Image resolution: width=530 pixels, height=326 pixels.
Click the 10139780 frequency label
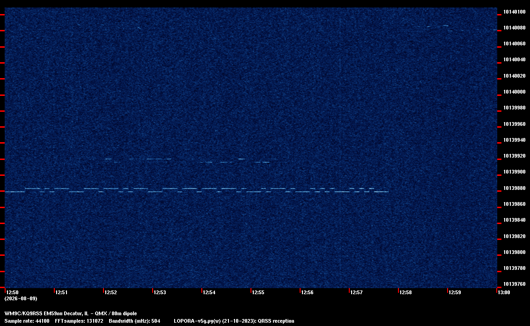coord(515,268)
